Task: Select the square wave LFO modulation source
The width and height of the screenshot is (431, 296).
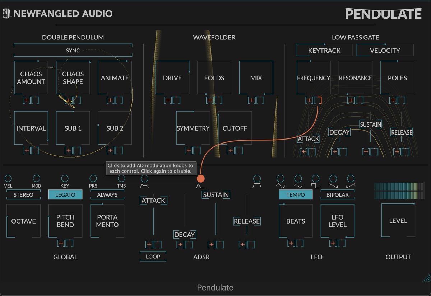Action: tap(315, 178)
